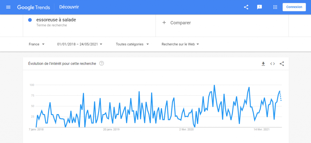
Task: Open the Recherche sur le Web dropdown
Action: pos(180,44)
